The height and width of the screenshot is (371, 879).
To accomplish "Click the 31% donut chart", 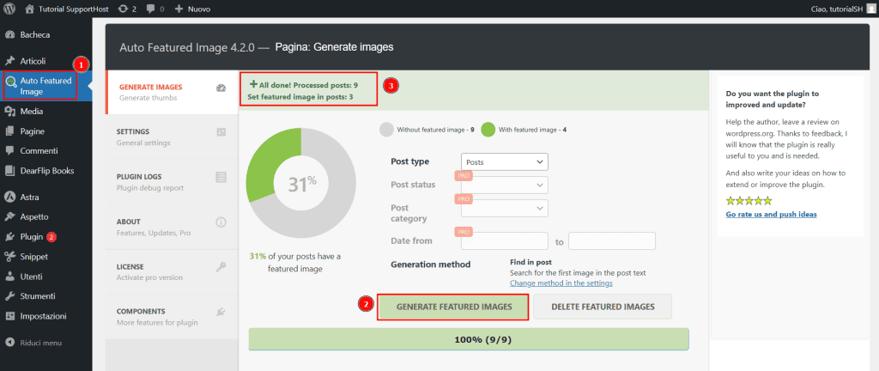I will pos(301,183).
